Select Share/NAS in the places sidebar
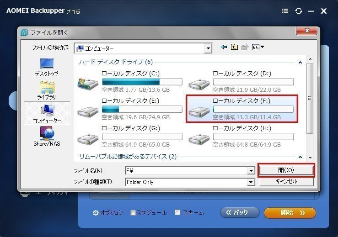The image size is (338, 237). point(47,137)
